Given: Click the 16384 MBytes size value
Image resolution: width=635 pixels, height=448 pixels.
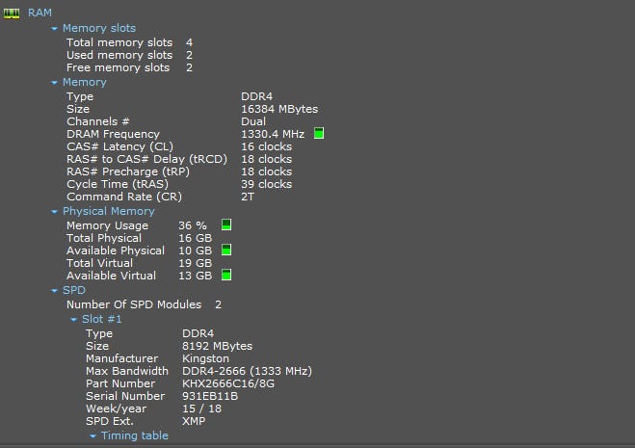Looking at the screenshot, I should pyautogui.click(x=279, y=109).
